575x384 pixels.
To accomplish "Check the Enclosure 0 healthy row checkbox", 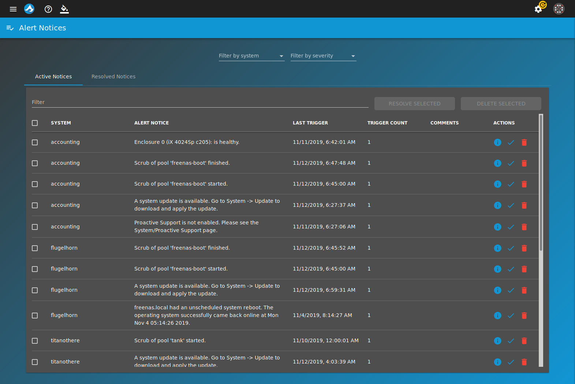I will point(35,142).
